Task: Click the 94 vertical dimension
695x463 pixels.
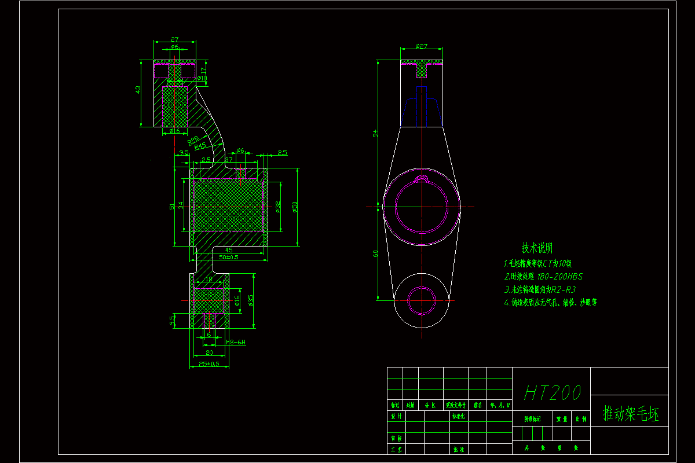Action: pos(375,134)
